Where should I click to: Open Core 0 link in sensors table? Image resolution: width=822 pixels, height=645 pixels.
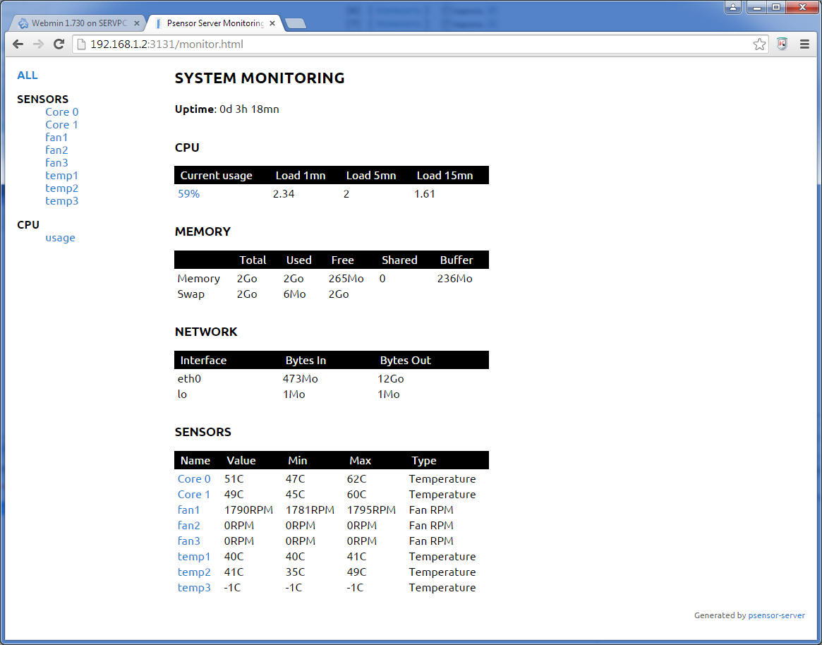pos(194,478)
